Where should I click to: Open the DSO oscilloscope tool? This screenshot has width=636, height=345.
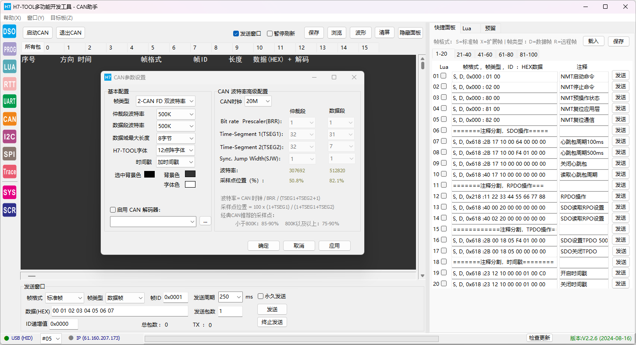coord(9,32)
